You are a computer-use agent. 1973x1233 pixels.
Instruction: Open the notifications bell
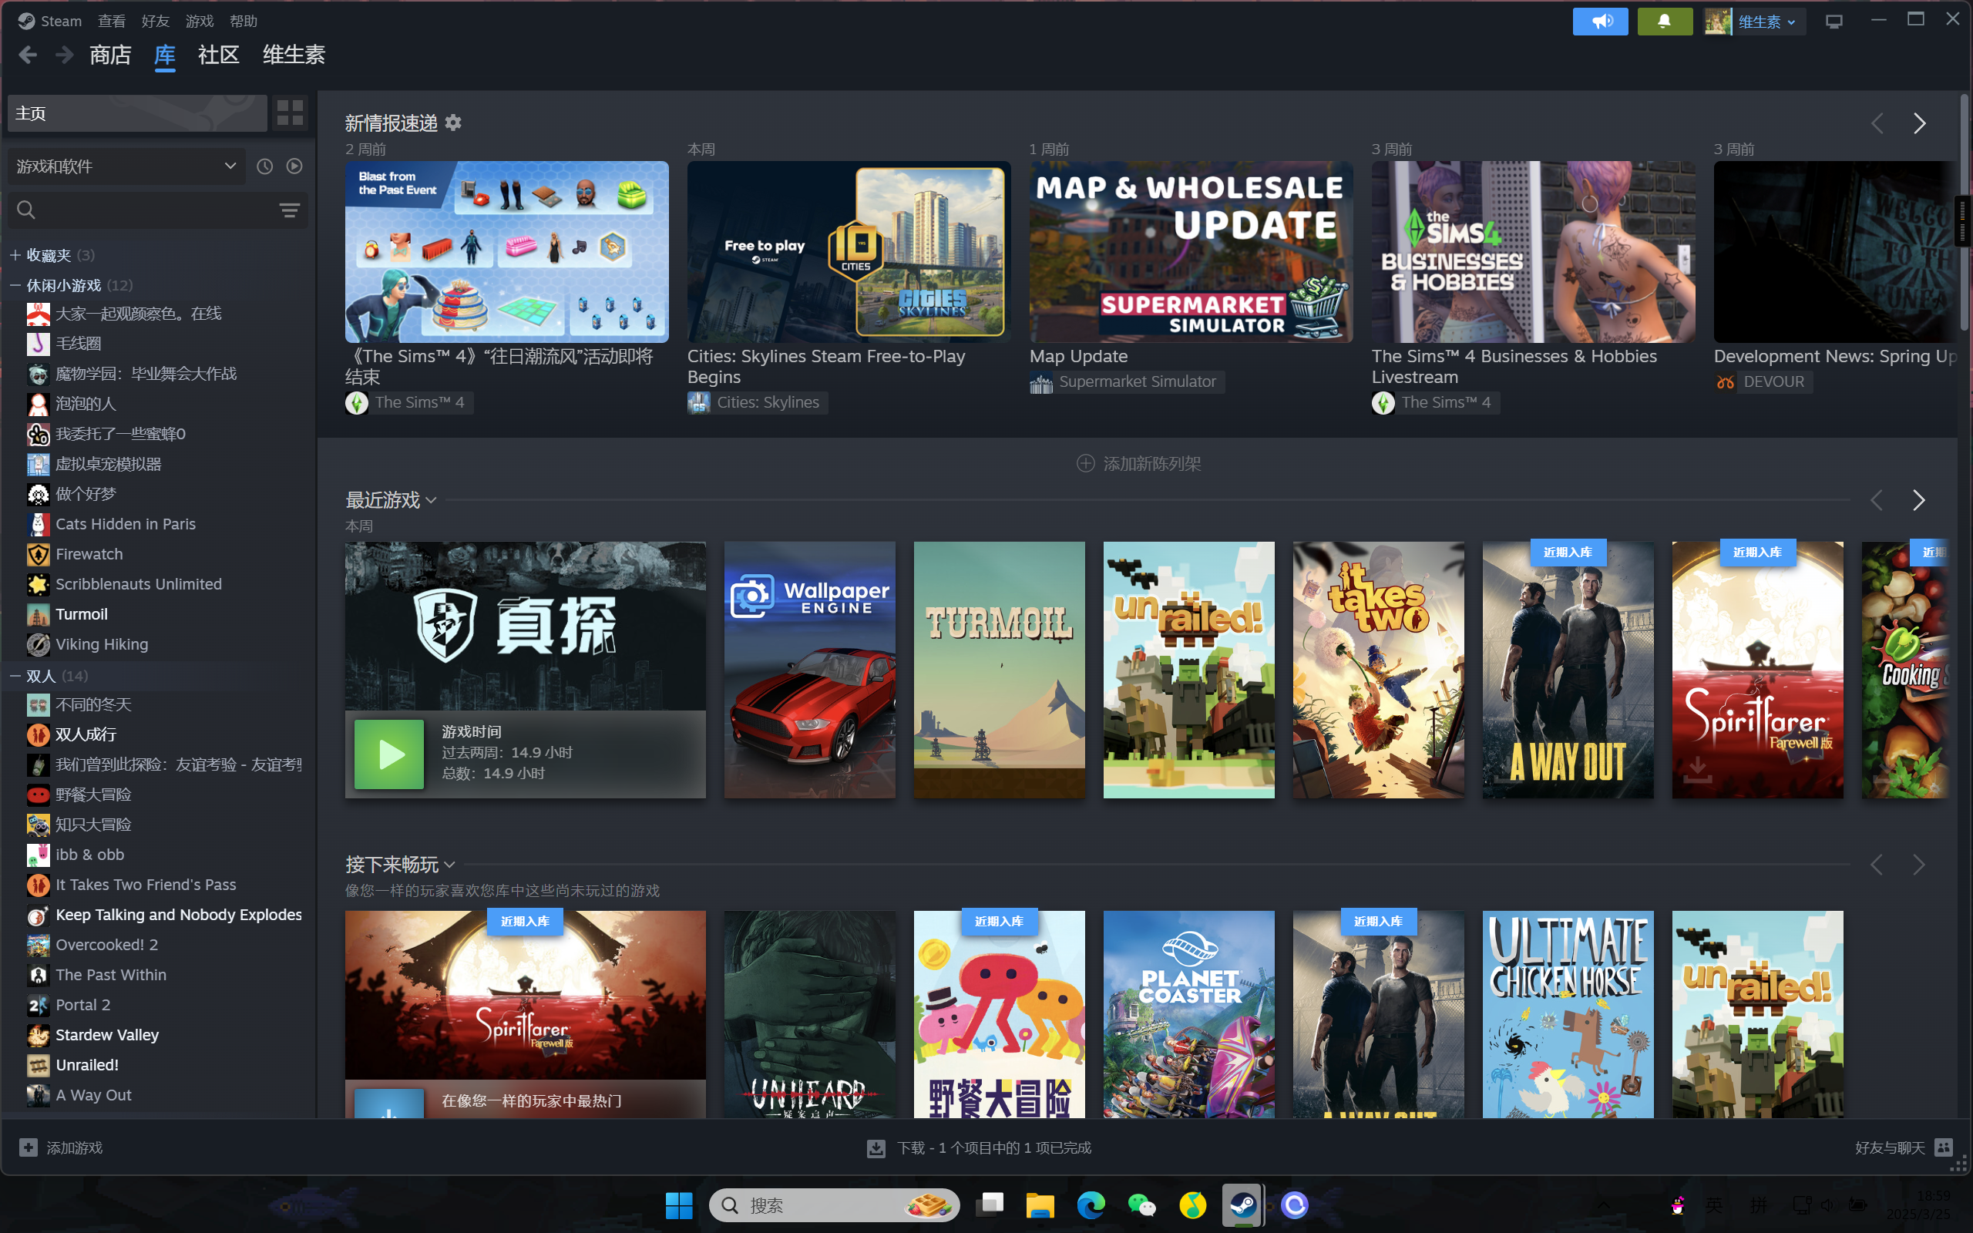(x=1664, y=22)
